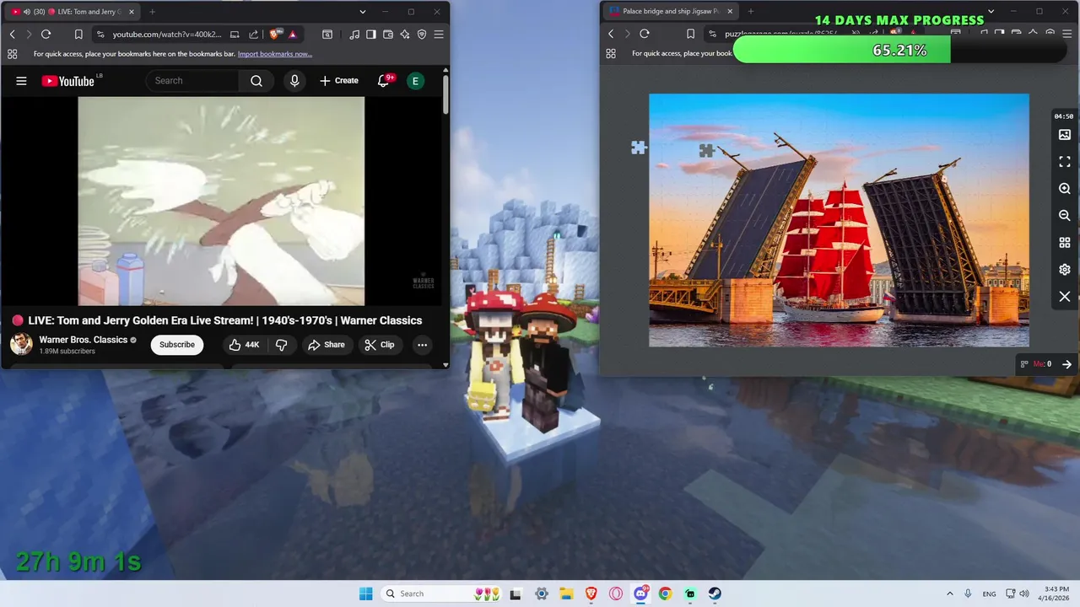
Task: Open Steam from the taskbar
Action: (715, 594)
